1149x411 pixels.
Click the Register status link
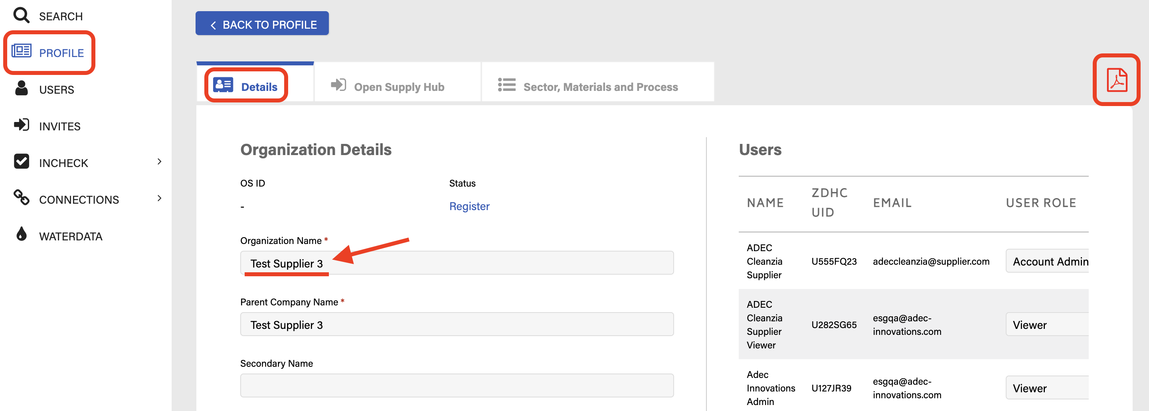[469, 206]
